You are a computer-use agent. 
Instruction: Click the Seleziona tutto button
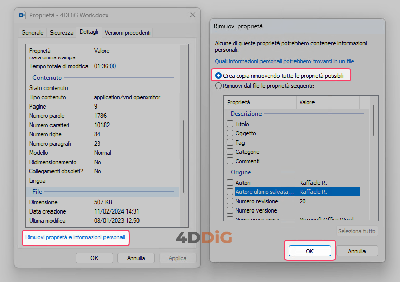pyautogui.click(x=357, y=231)
